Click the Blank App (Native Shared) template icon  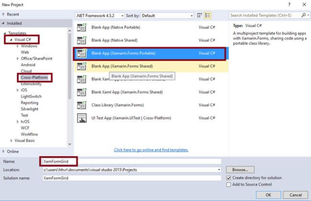pos(82,41)
